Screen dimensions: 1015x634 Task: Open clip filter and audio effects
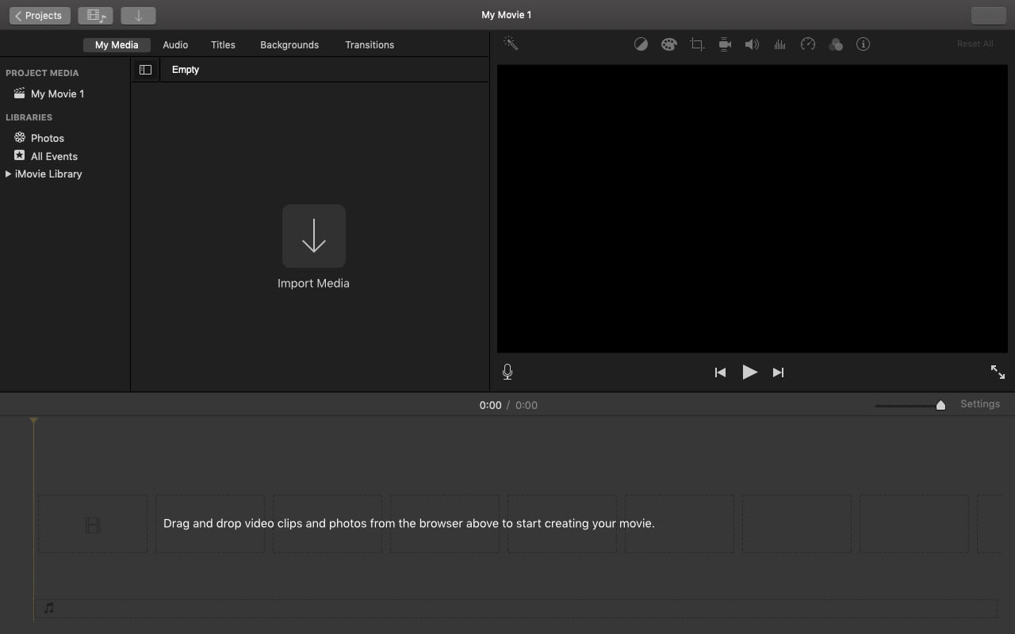click(x=836, y=44)
